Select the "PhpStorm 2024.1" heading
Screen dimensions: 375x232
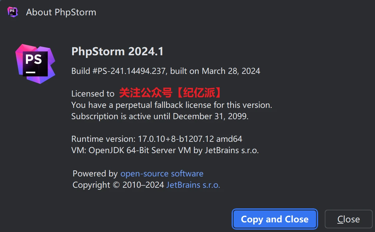click(117, 52)
